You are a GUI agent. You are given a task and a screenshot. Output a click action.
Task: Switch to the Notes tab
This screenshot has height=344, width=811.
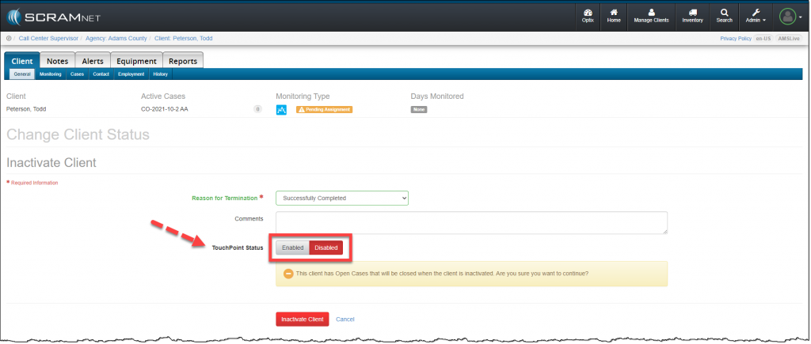coord(57,61)
